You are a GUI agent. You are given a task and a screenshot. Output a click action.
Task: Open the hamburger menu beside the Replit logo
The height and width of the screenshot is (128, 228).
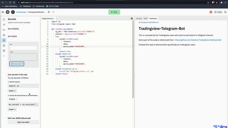tap(3, 12)
